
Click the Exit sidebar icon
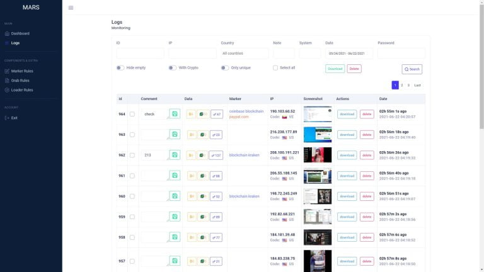coord(7,118)
